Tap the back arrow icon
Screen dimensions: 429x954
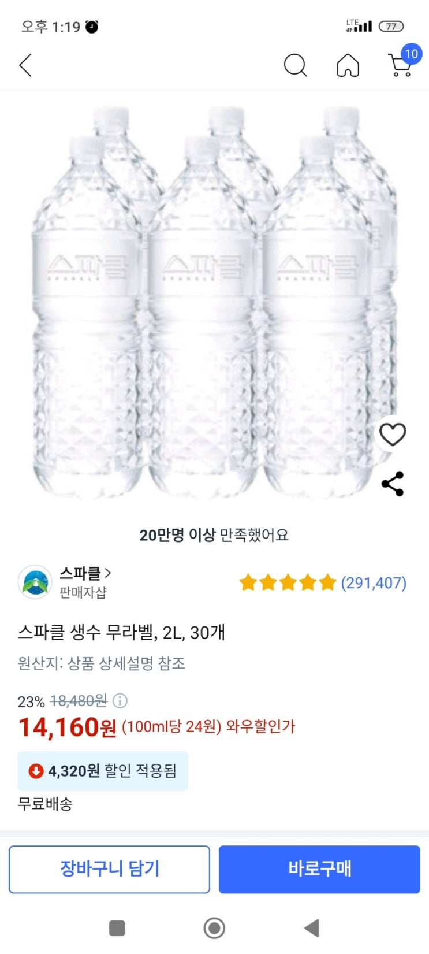click(x=25, y=65)
